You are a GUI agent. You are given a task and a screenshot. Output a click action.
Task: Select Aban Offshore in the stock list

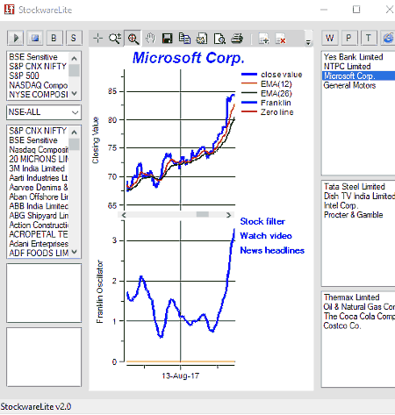coord(39,197)
